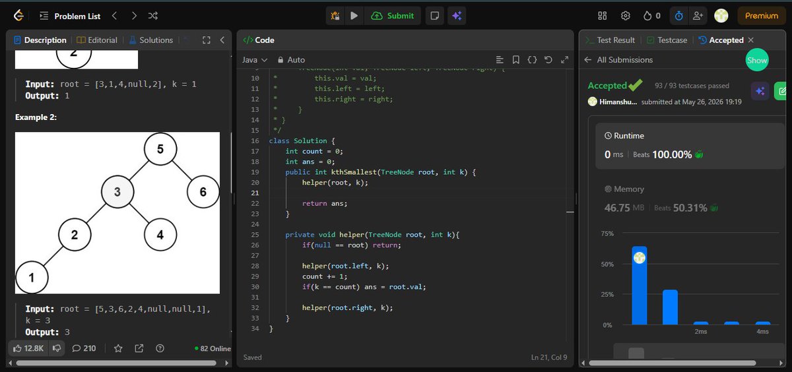Go back to All Submissions
Viewport: 792px width, 372px height.
618,60
